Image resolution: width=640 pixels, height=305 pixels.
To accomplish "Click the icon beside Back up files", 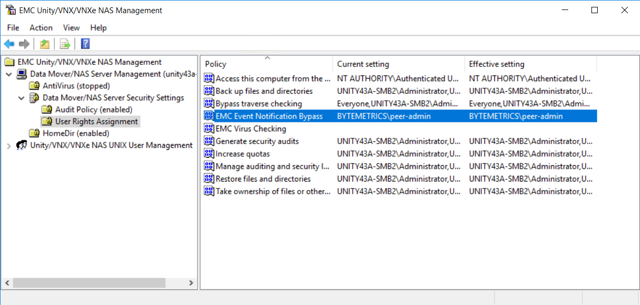I will [209, 90].
